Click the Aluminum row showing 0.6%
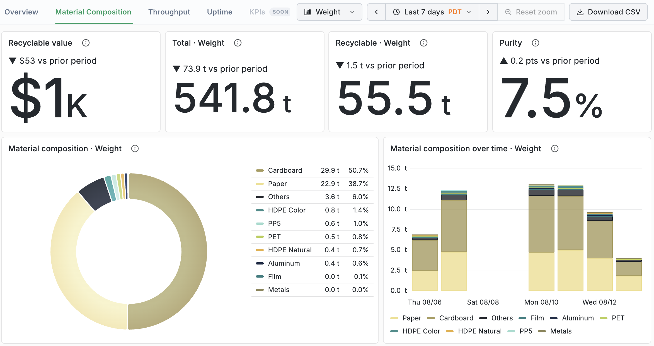 pyautogui.click(x=313, y=263)
